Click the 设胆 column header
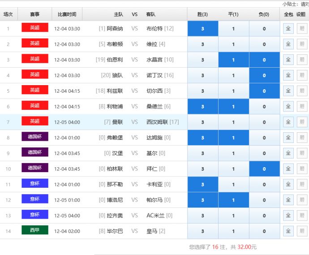Image resolution: width=309 pixels, height=255 pixels. click(x=301, y=14)
